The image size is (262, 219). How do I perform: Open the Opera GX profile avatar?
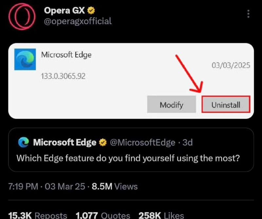point(22,17)
